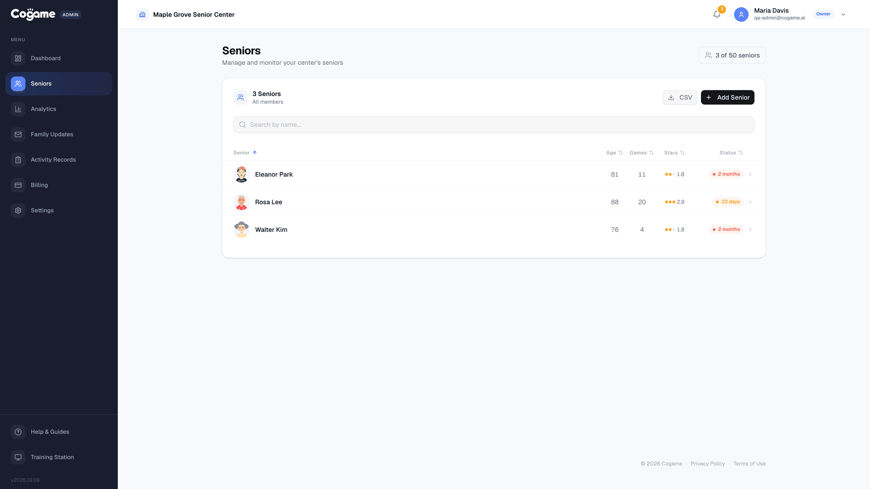The height and width of the screenshot is (489, 870).
Task: Click the building icon beside Maple Grove Senior Center
Action: click(x=142, y=14)
